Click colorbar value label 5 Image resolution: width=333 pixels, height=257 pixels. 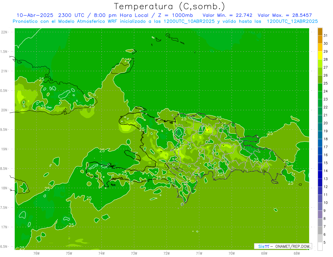point(324,243)
